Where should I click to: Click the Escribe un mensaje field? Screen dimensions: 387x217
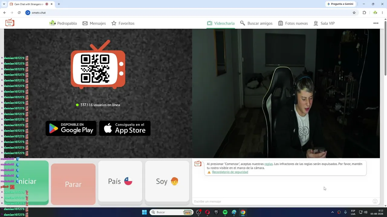pos(283,201)
